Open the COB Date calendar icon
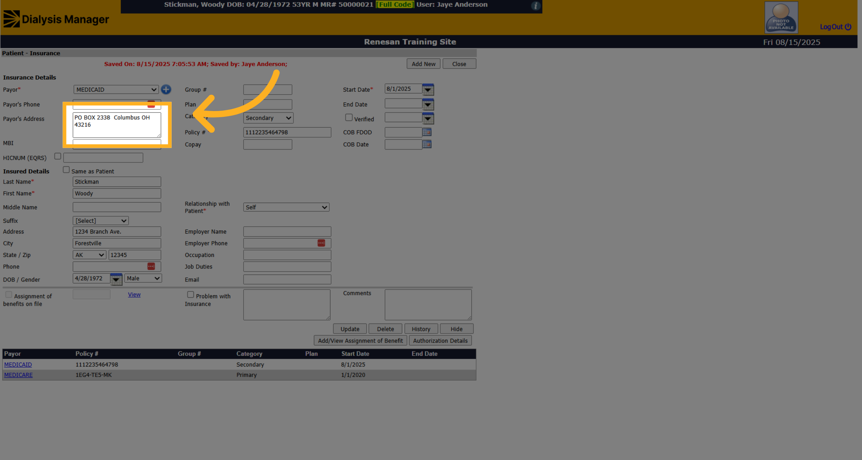This screenshot has width=862, height=460. point(427,144)
